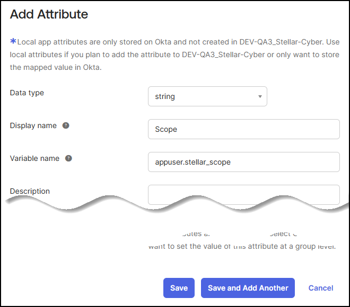The image size is (350, 307).
Task: Click the Description label
Action: pyautogui.click(x=30, y=191)
